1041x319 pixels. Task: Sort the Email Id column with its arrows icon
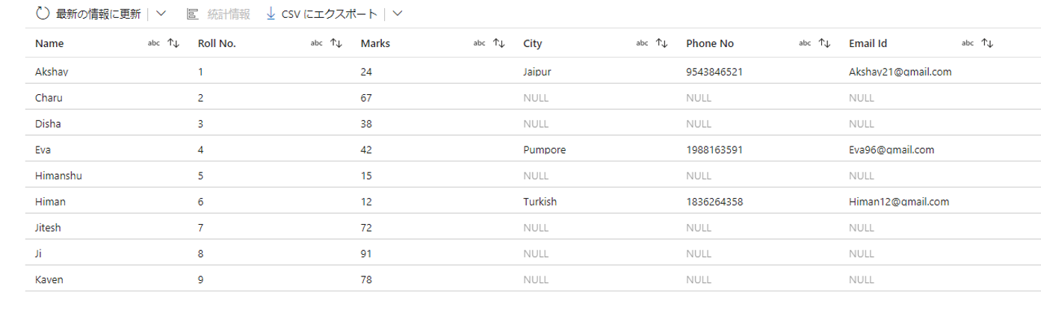[x=987, y=43]
